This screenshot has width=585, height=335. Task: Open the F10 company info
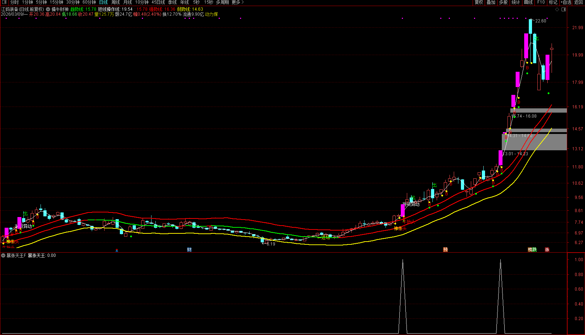541,2
